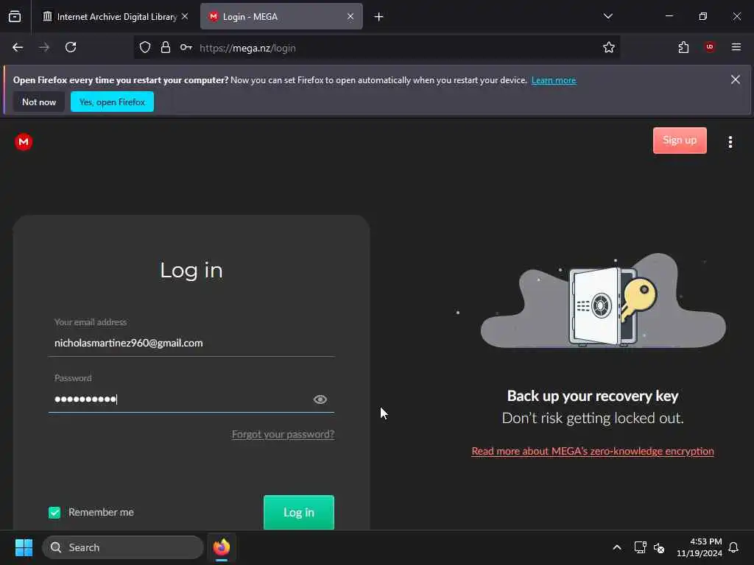Screen dimensions: 754x565
Task: Click the email address field
Action: click(x=191, y=343)
